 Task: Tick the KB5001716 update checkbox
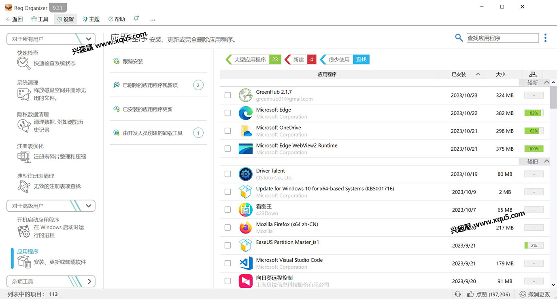click(227, 192)
